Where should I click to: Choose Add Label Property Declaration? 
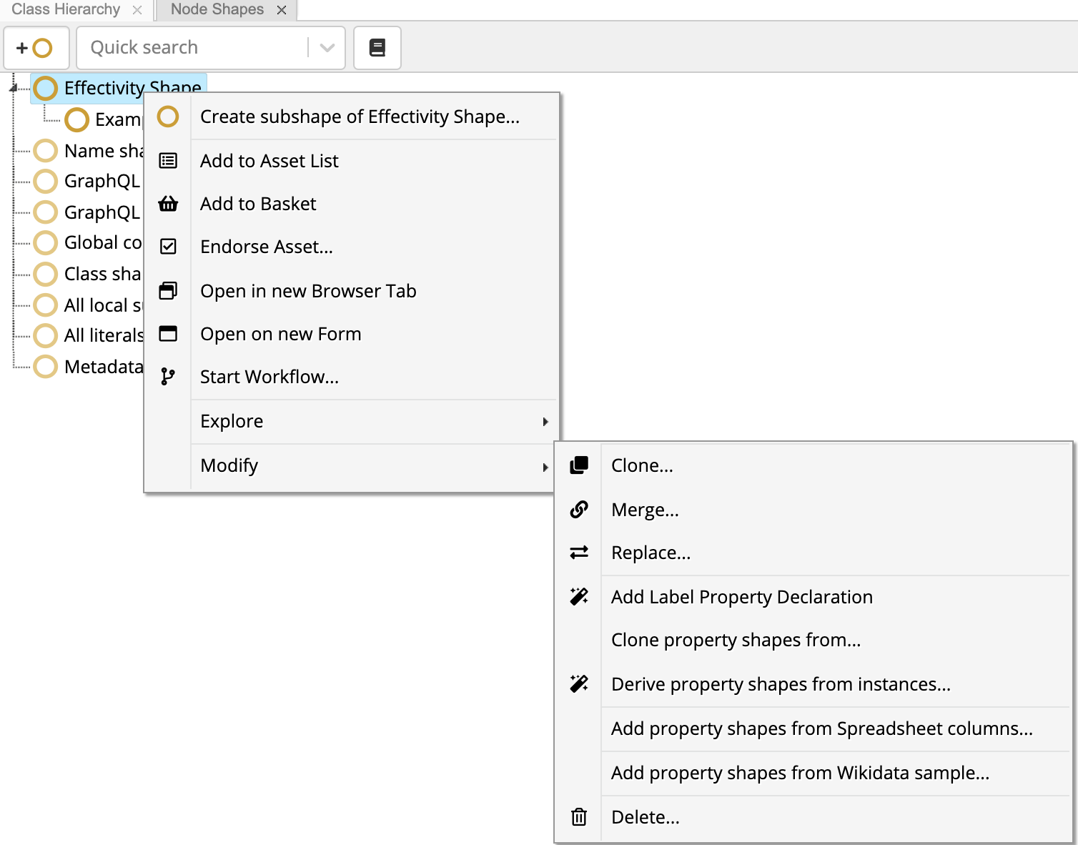point(742,597)
